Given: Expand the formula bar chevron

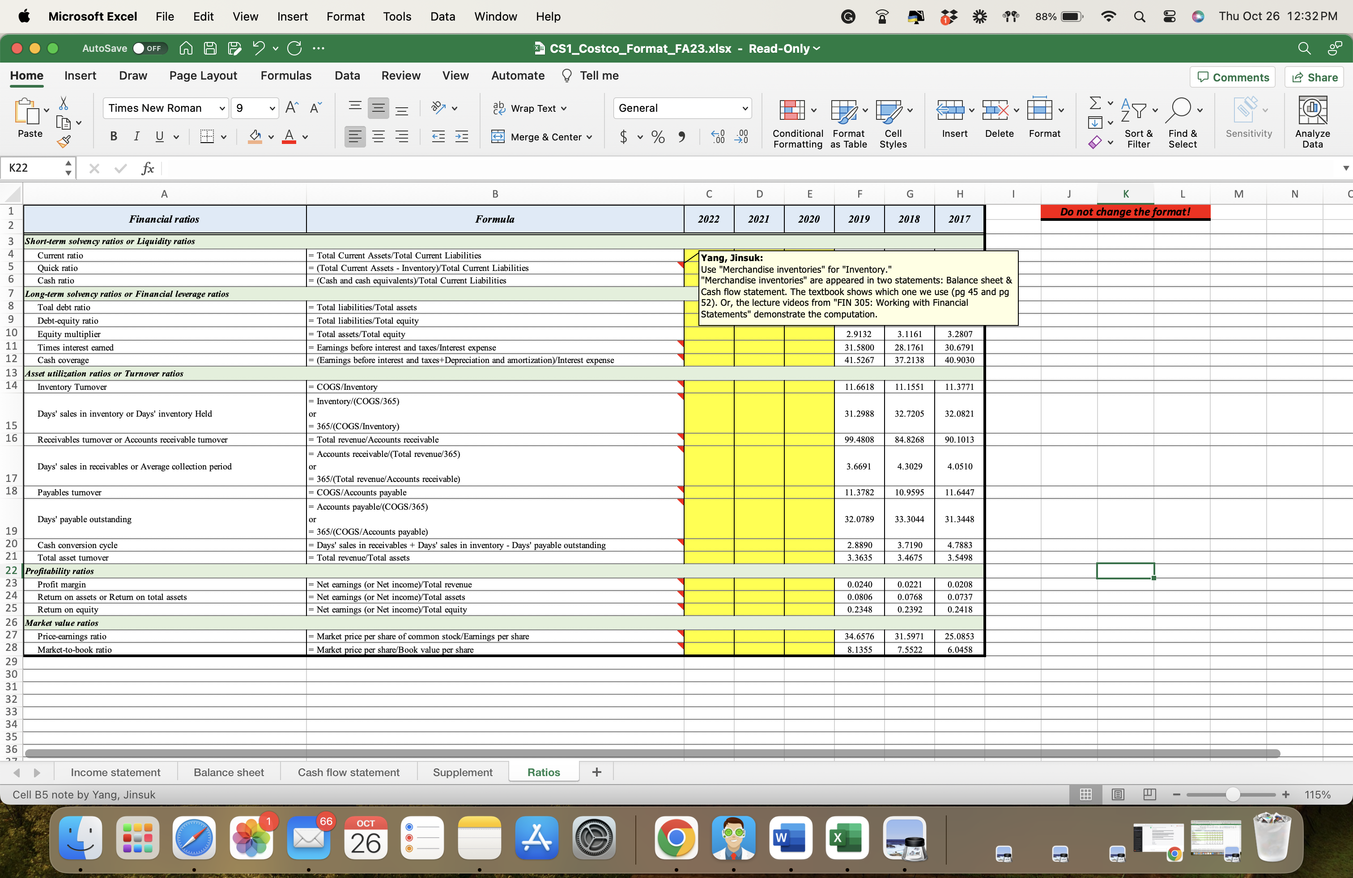Looking at the screenshot, I should point(1345,168).
